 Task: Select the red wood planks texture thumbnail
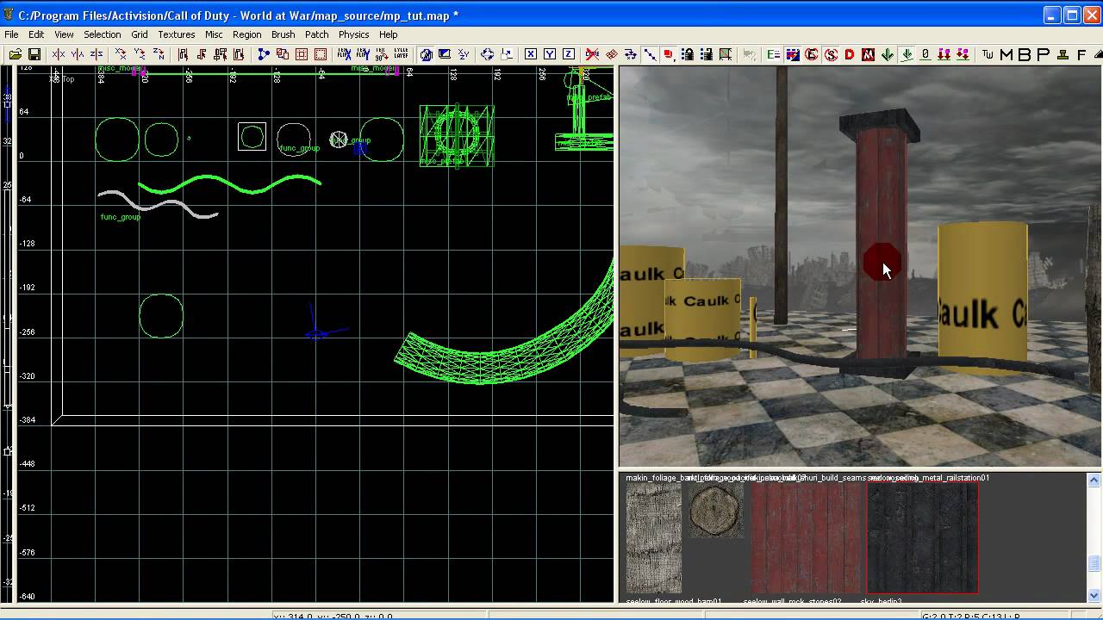pos(806,537)
